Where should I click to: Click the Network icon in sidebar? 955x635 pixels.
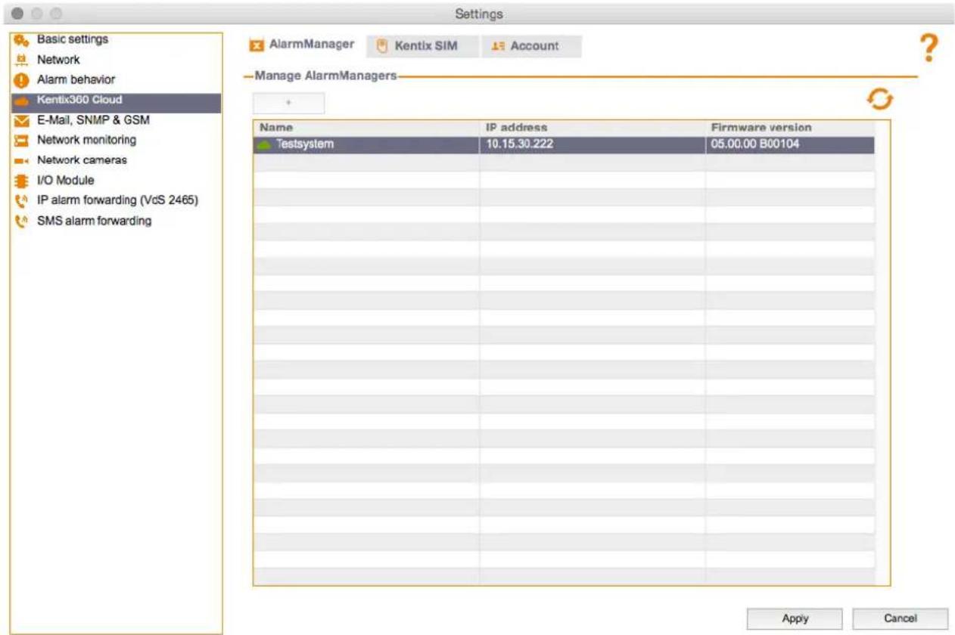point(21,60)
